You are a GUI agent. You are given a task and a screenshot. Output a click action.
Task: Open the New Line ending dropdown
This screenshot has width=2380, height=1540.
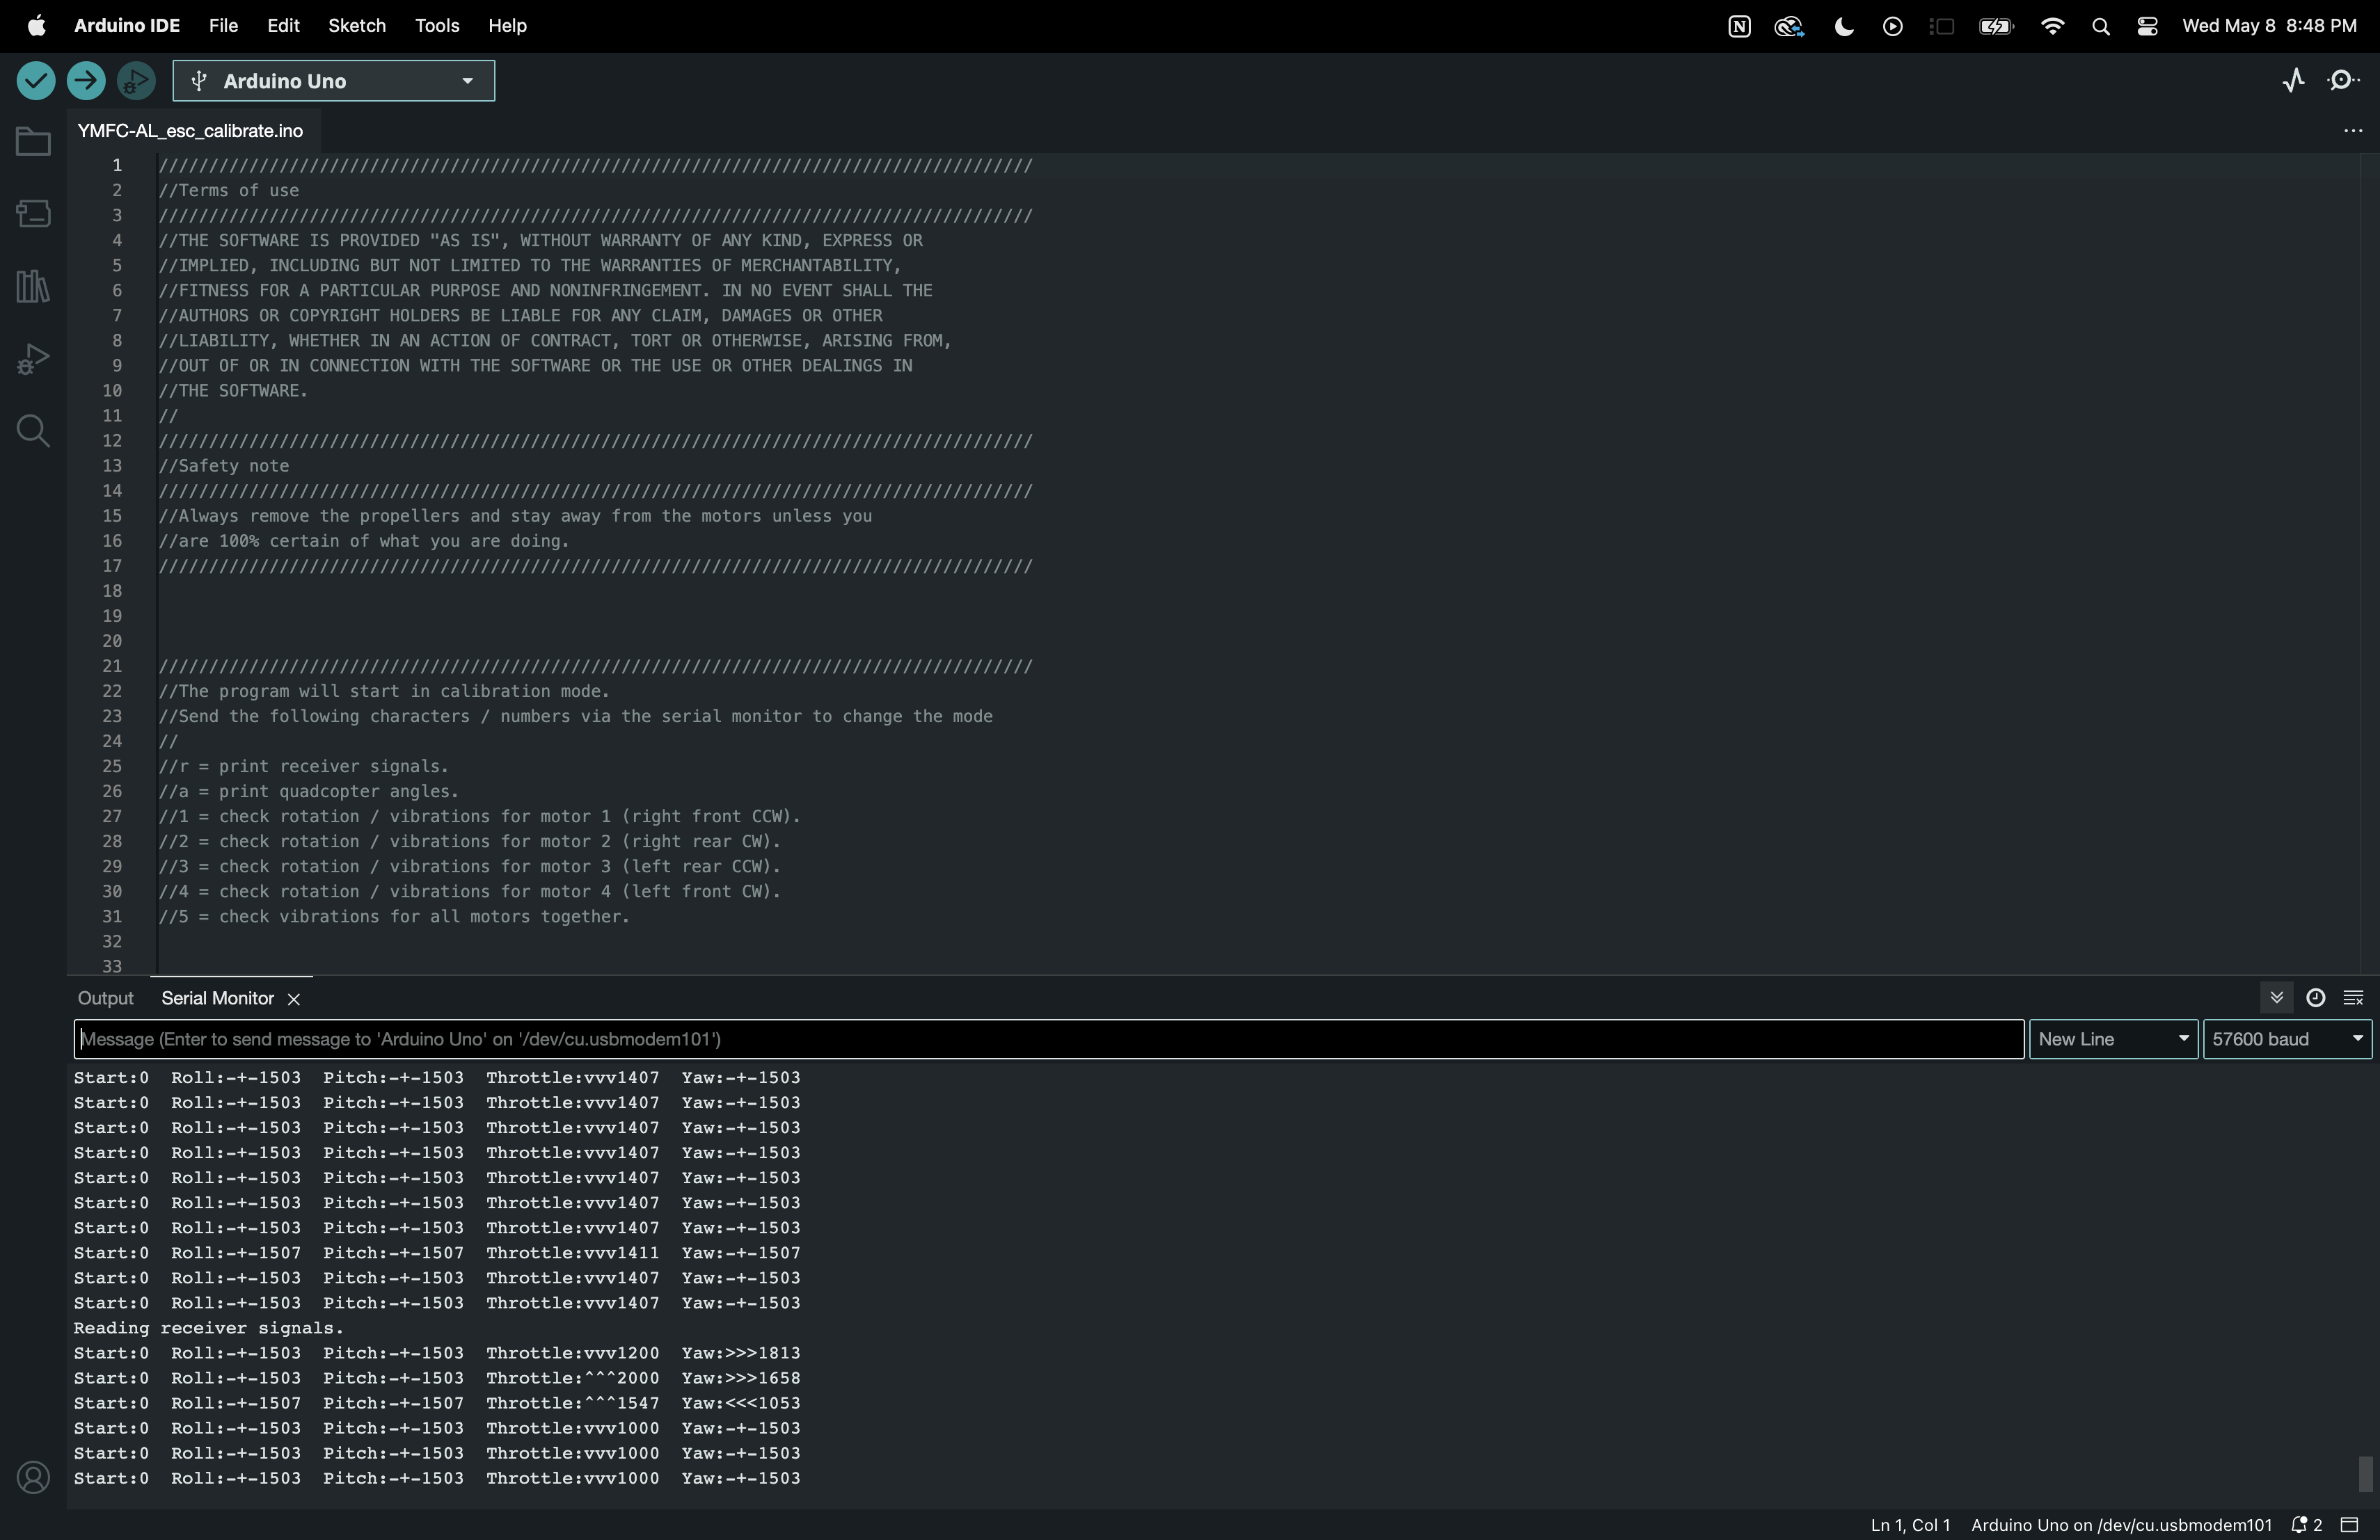click(x=2112, y=1039)
